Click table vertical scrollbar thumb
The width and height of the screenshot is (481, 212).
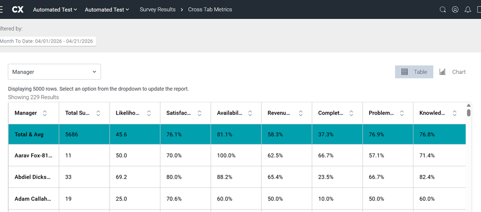click(469, 113)
